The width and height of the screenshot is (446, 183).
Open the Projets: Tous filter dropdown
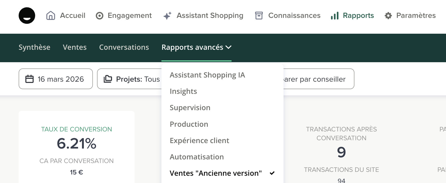tap(132, 79)
